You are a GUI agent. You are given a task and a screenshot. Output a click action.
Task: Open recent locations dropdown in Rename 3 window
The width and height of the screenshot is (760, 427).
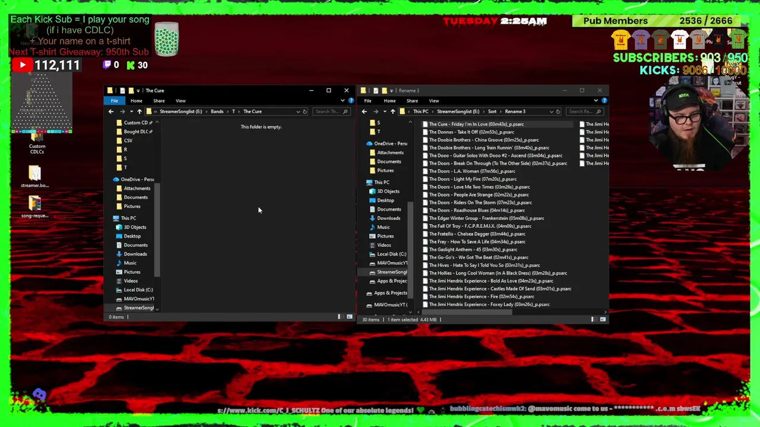384,111
